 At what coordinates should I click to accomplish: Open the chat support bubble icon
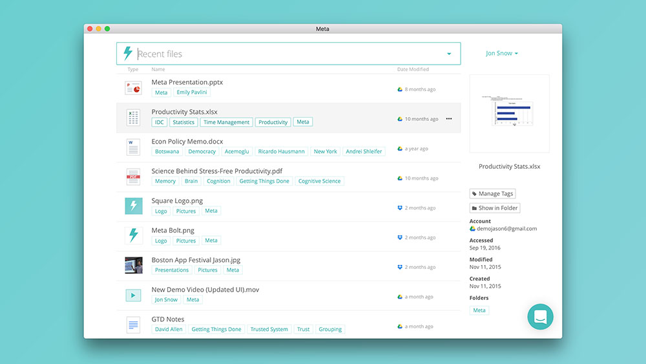(x=540, y=317)
